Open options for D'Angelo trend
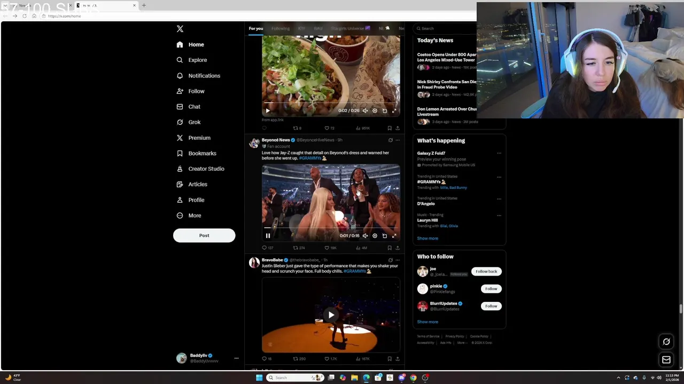Screen dimensions: 684x384 (499, 199)
